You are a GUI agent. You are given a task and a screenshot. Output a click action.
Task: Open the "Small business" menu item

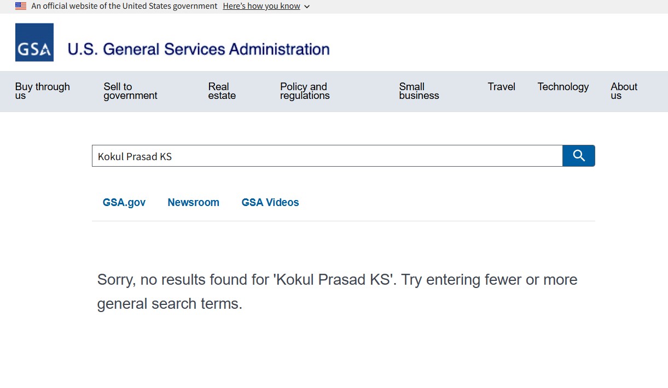pos(419,91)
